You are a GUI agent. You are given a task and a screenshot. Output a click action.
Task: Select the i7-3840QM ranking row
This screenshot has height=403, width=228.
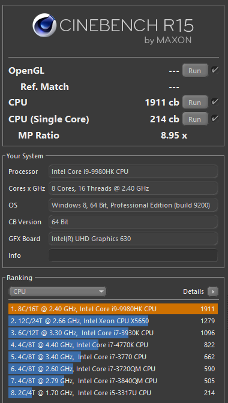coord(113,381)
